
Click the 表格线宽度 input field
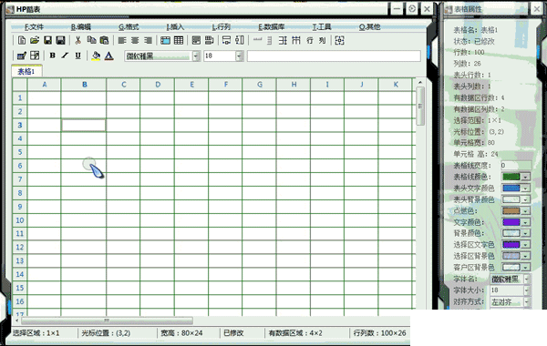[x=516, y=165]
